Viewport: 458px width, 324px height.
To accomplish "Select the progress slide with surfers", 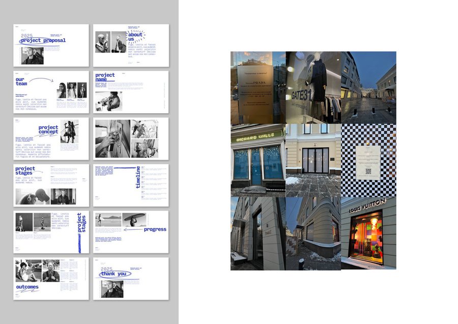I will (x=131, y=232).
